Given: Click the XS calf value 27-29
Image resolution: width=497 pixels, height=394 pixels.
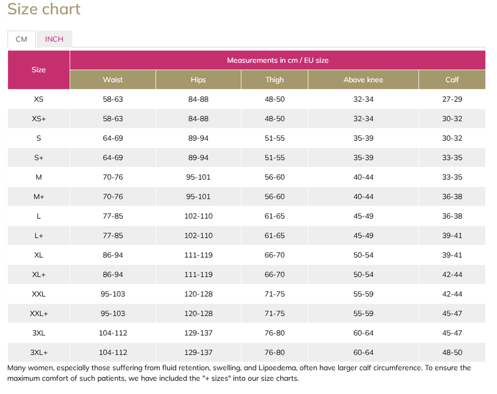Looking at the screenshot, I should pyautogui.click(x=452, y=99).
